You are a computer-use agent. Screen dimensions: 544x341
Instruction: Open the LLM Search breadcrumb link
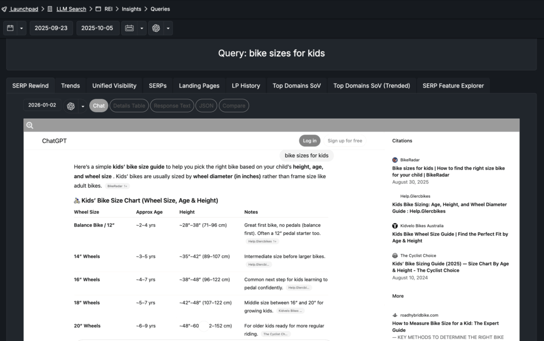70,9
